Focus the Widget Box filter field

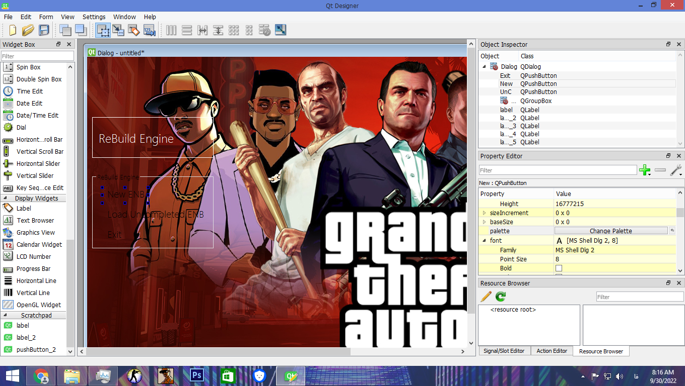click(x=37, y=56)
